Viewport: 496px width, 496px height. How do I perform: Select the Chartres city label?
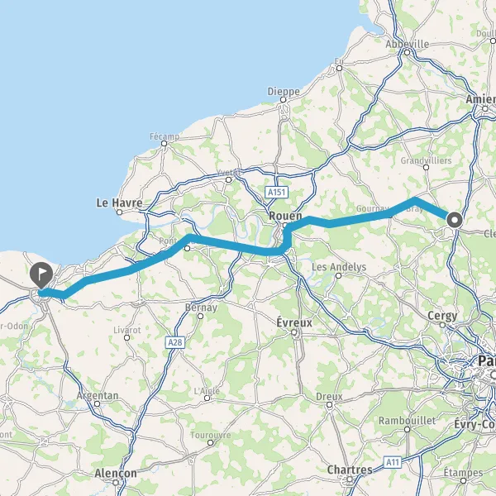(x=350, y=470)
